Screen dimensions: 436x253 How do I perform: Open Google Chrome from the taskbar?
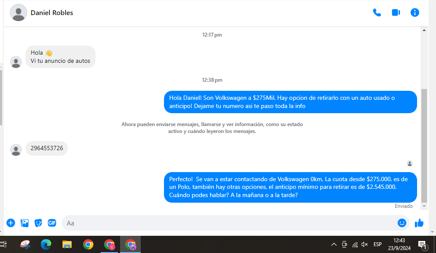pyautogui.click(x=88, y=244)
